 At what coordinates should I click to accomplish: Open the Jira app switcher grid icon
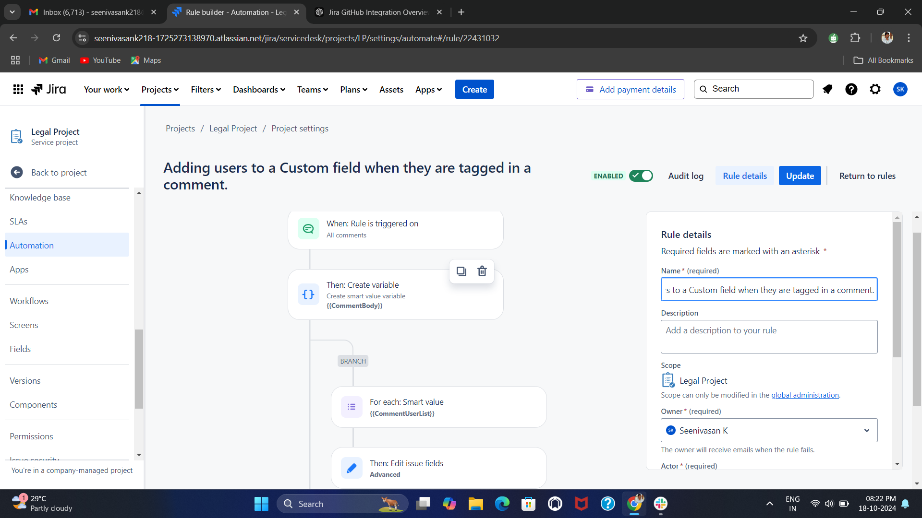[x=17, y=89]
